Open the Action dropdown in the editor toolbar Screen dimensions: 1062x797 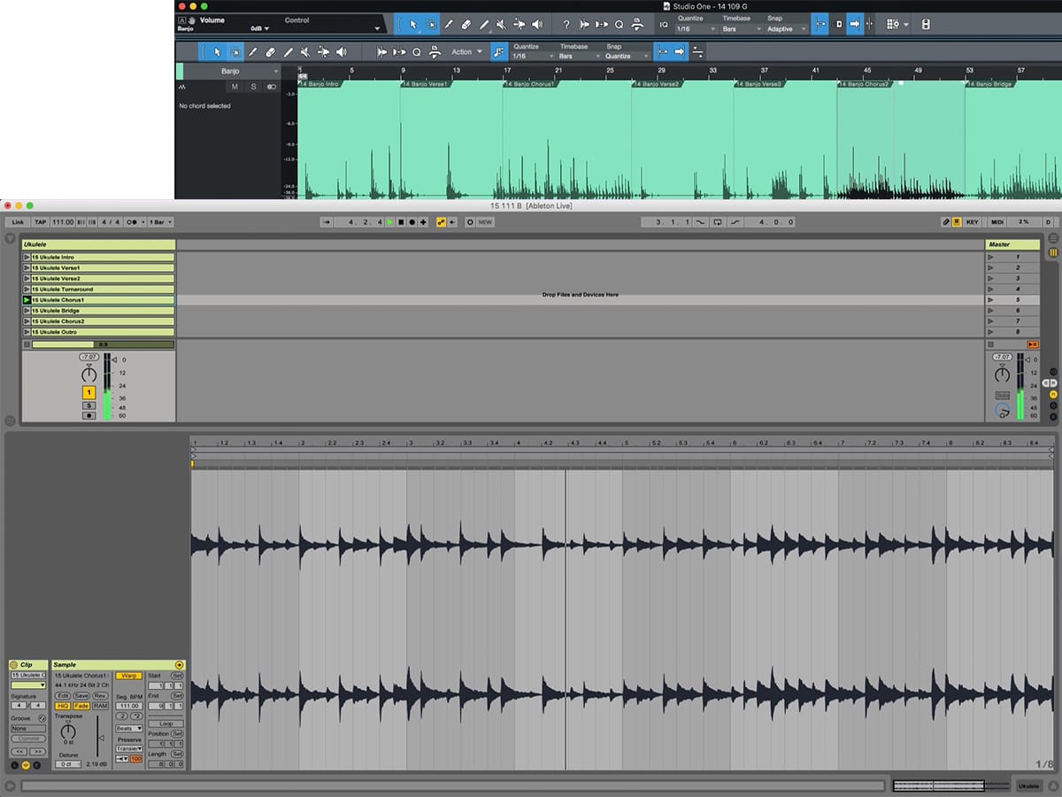tap(466, 52)
